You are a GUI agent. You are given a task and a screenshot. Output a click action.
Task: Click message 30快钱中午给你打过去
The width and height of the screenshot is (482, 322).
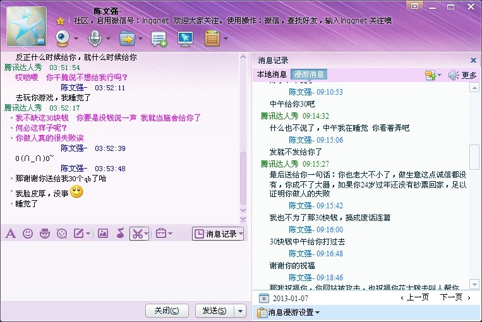(x=307, y=241)
